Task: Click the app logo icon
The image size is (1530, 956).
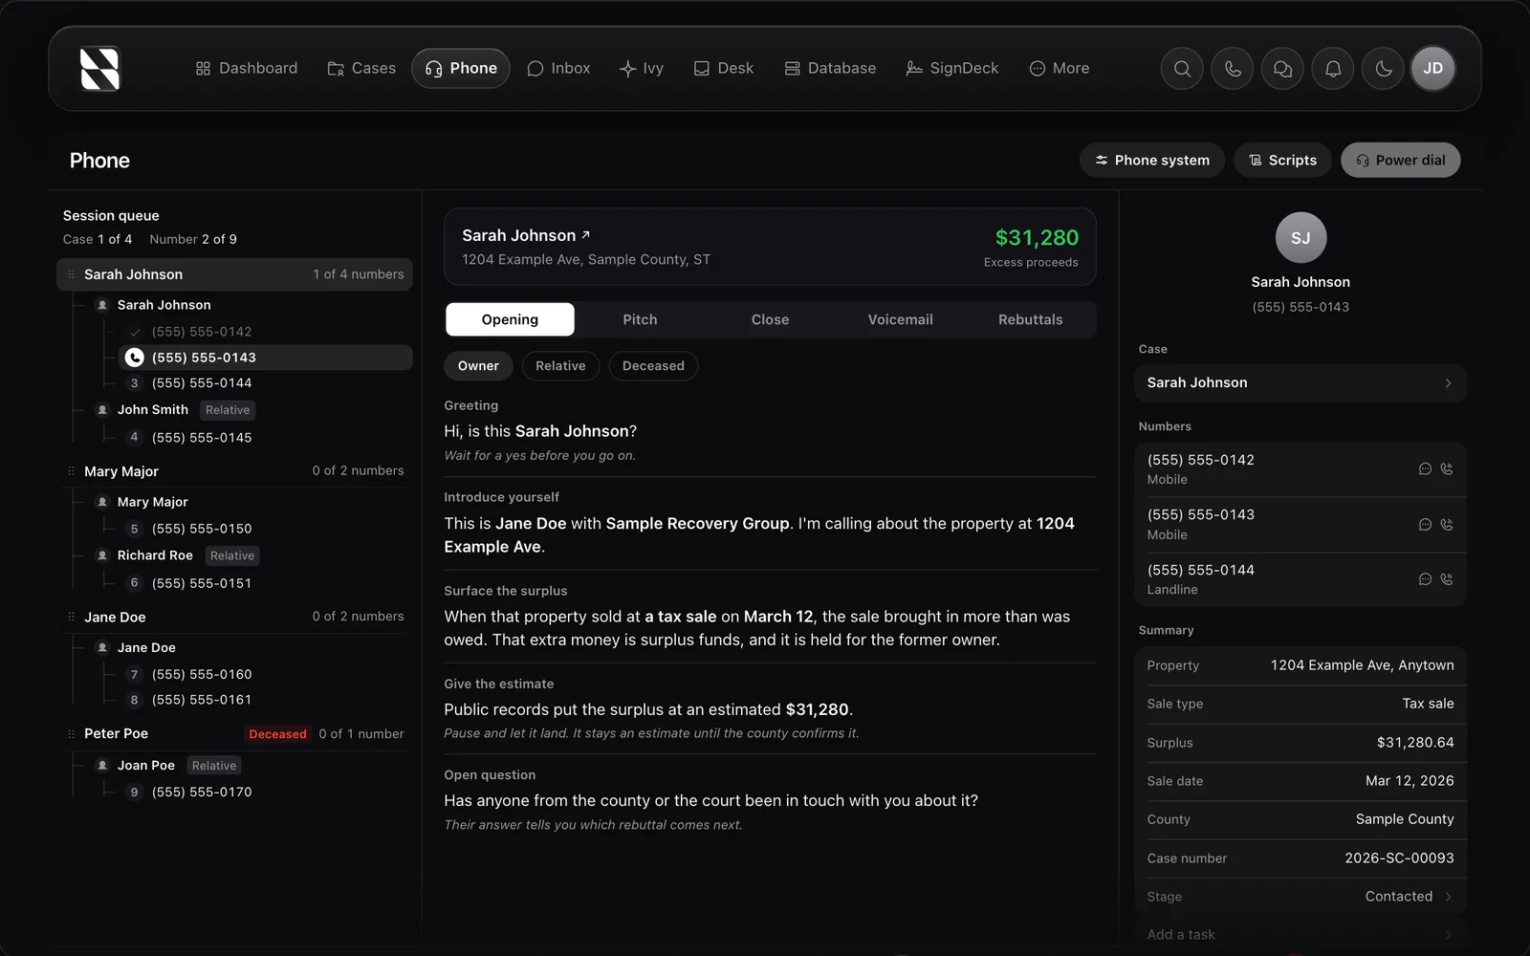Action: point(99,69)
